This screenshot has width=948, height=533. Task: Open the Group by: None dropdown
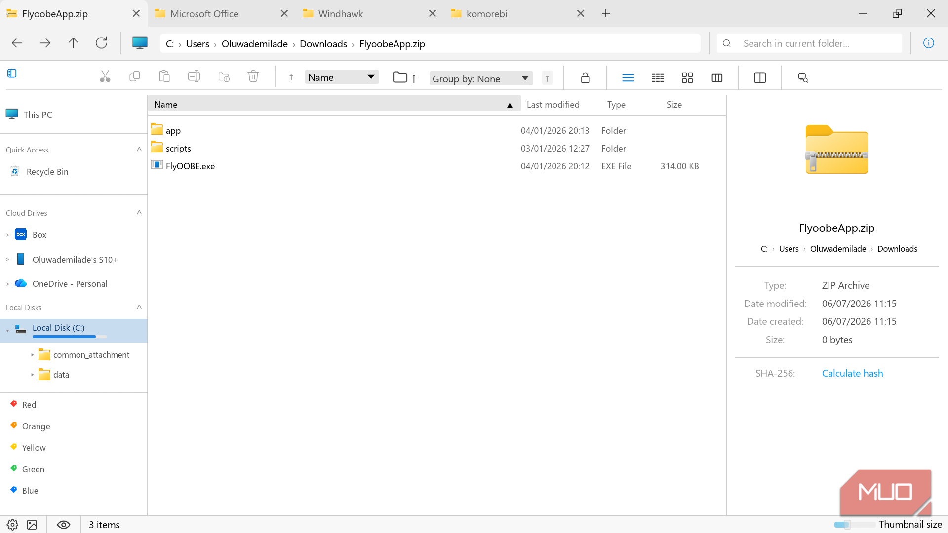point(481,78)
